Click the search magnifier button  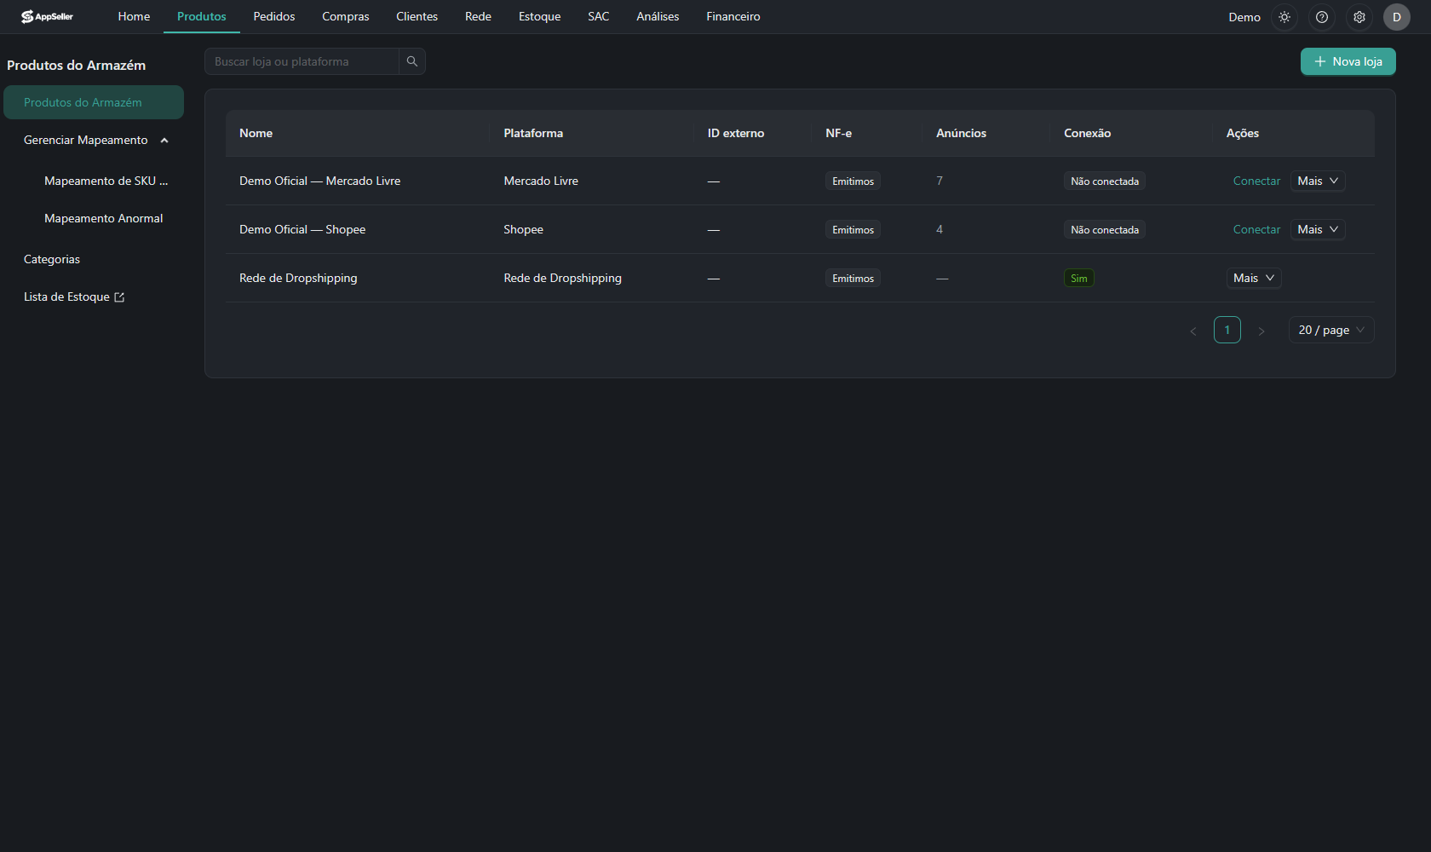pyautogui.click(x=412, y=61)
